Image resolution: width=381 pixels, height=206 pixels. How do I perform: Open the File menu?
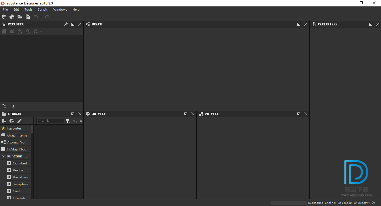[5, 9]
